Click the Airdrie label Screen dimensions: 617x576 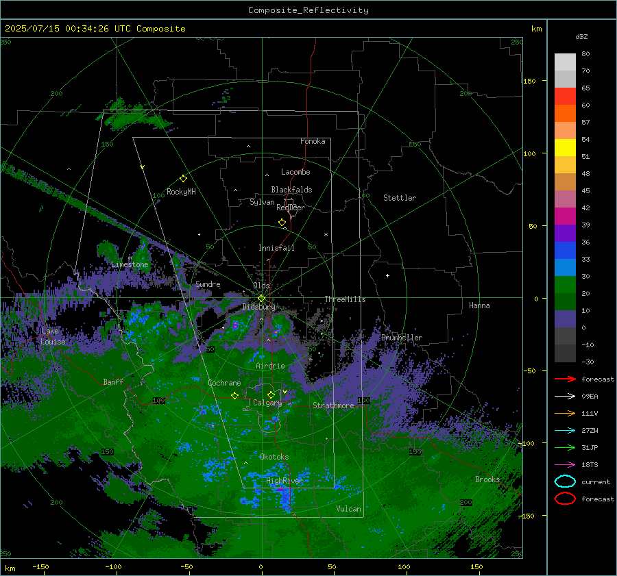(270, 366)
